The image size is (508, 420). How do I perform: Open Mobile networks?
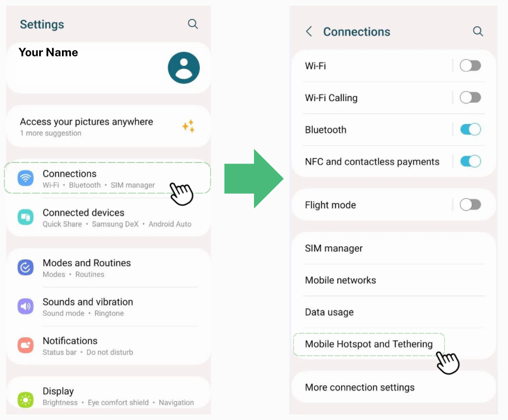[x=341, y=280]
